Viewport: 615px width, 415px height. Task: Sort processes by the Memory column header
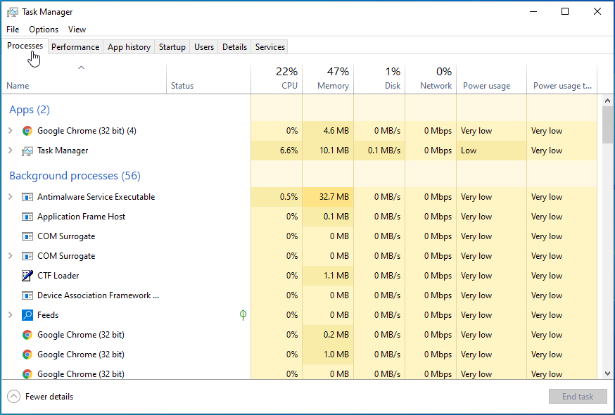pos(332,79)
